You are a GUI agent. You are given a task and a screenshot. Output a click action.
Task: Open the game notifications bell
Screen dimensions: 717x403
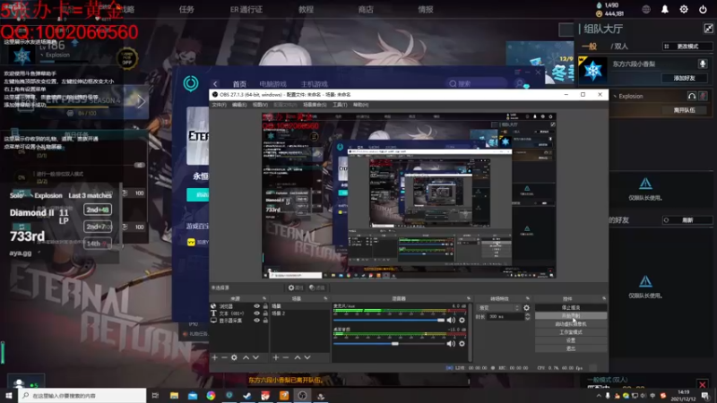tap(665, 9)
